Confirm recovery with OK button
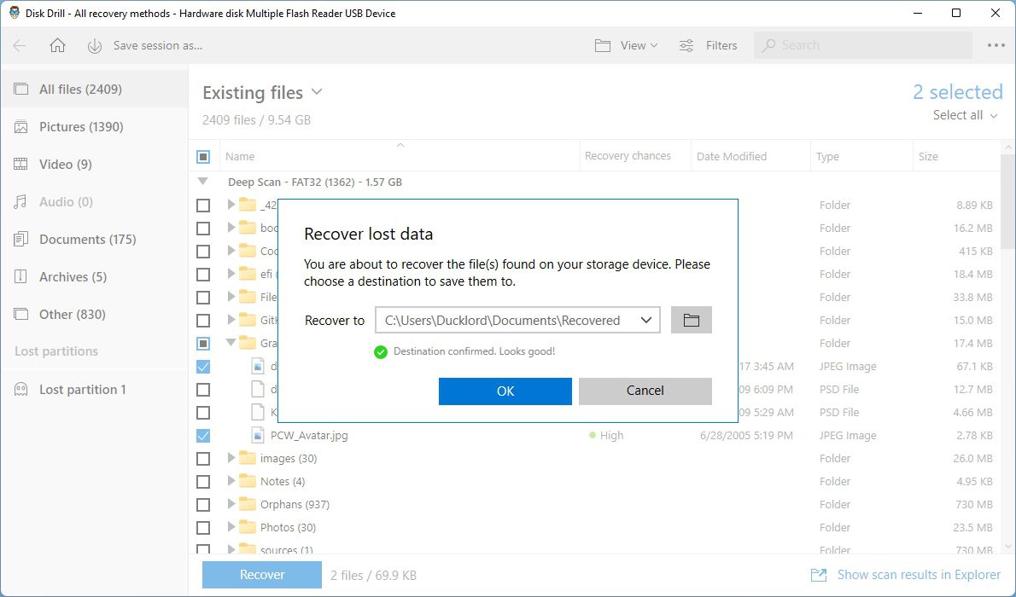The height and width of the screenshot is (597, 1016). pyautogui.click(x=505, y=391)
